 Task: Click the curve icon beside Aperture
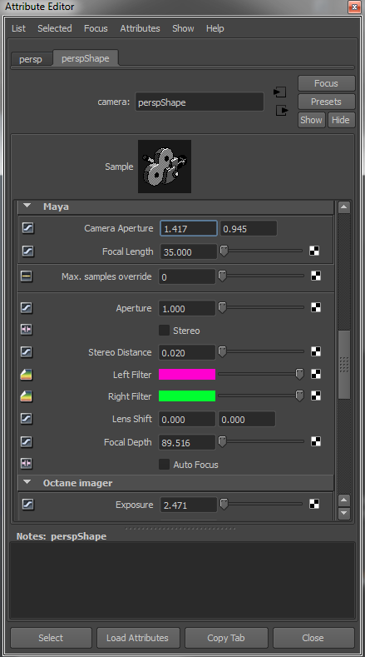point(27,307)
